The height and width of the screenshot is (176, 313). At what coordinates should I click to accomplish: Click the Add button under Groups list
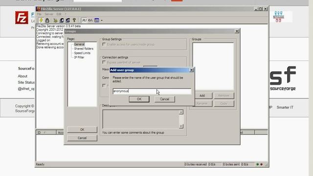point(202,96)
